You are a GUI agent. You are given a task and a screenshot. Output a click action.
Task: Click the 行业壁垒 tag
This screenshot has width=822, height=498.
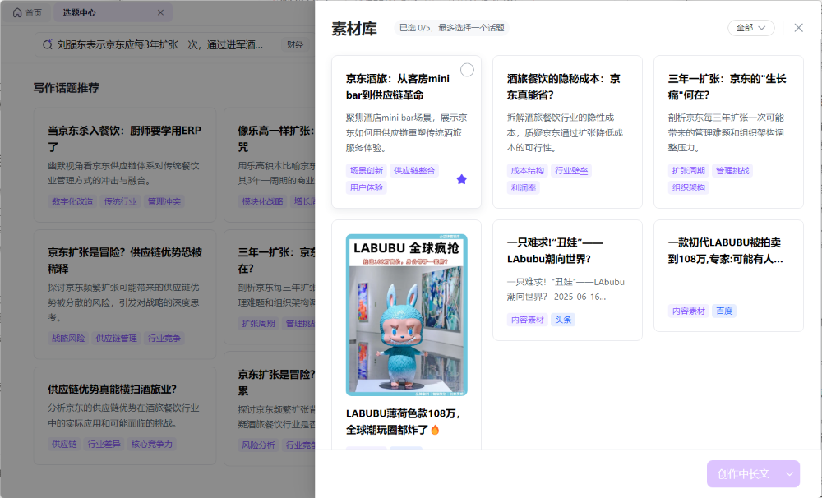coord(571,170)
